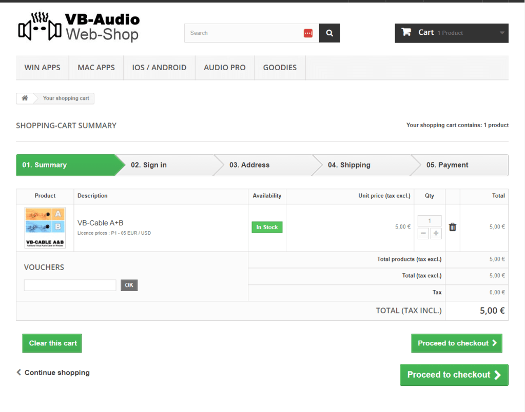Click the Total products (tax excl.) label
Screen dimensions: 525x412
(x=409, y=259)
